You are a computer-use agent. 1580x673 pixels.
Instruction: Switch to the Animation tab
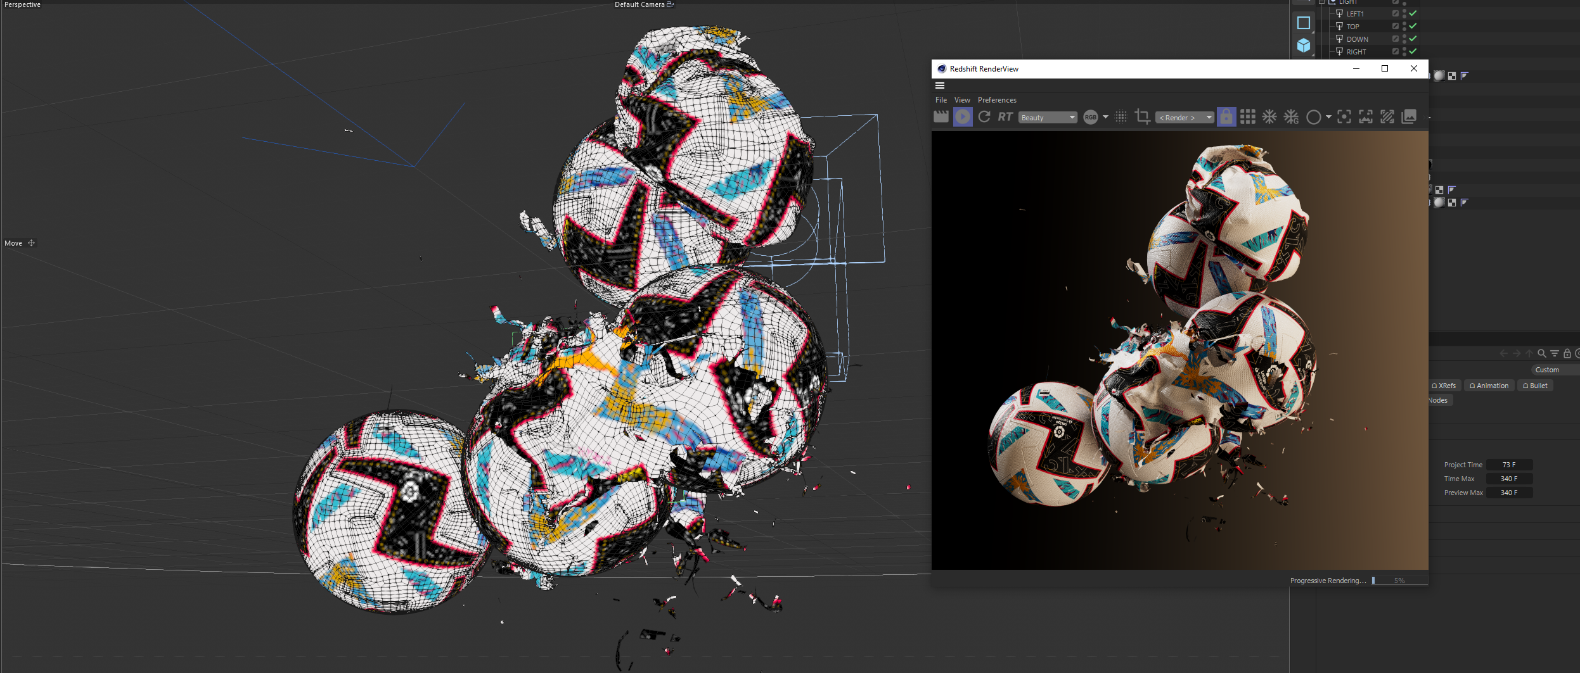(x=1489, y=386)
